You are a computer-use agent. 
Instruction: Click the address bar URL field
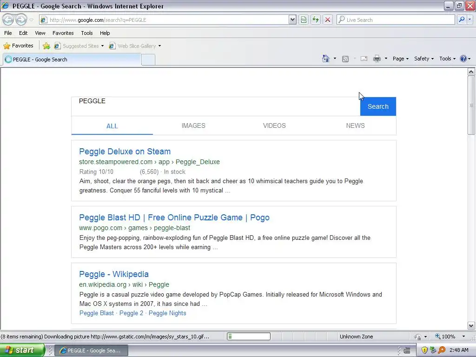(164, 20)
